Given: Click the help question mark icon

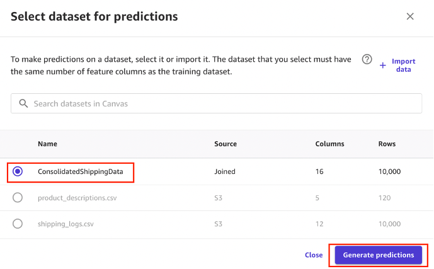Looking at the screenshot, I should 367,59.
